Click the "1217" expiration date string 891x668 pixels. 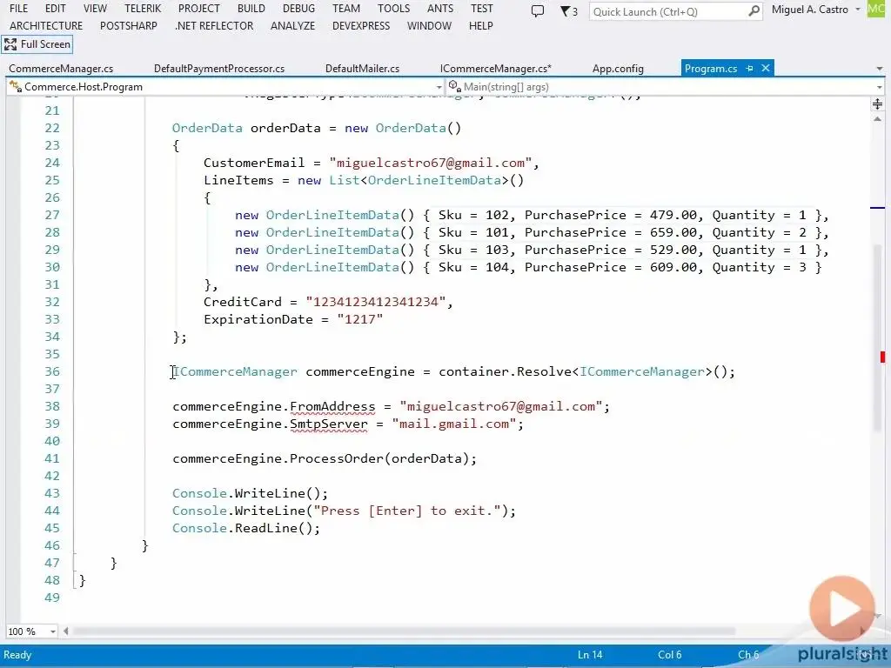pos(359,319)
